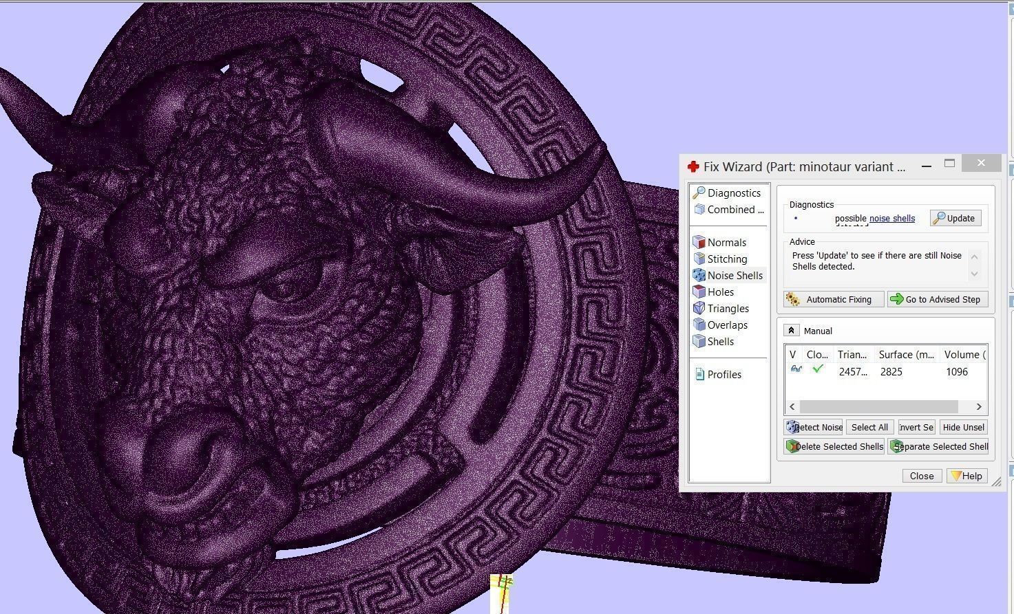Click the Invert Selection button
The width and height of the screenshot is (1014, 614).
[x=916, y=427]
